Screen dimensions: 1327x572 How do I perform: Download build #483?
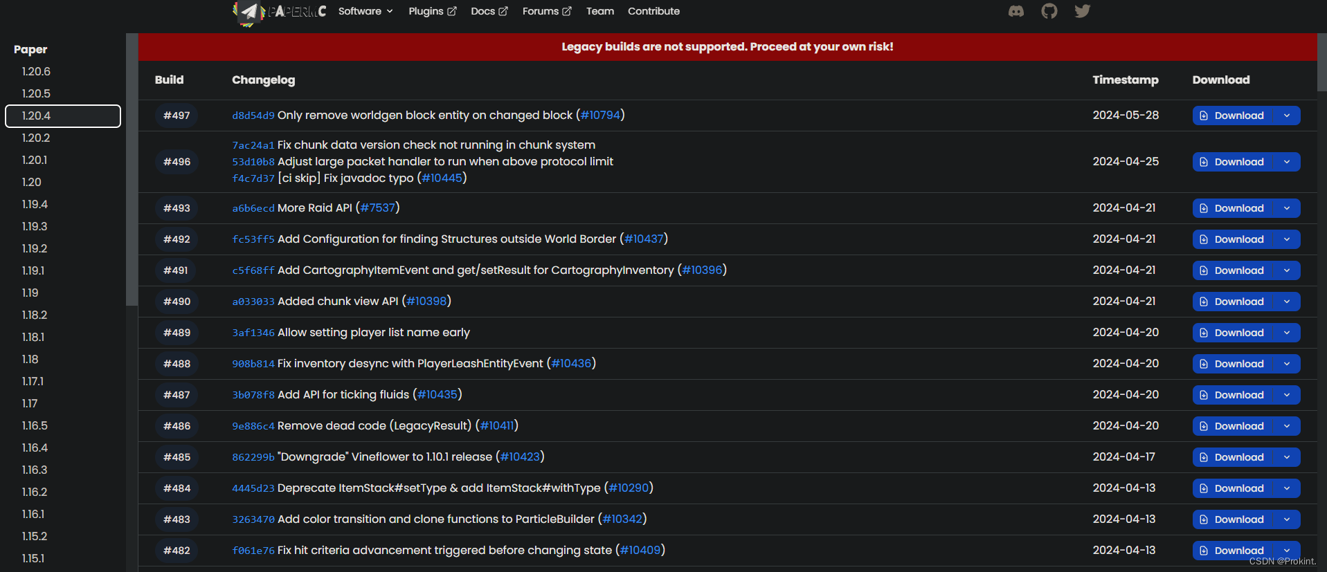tap(1233, 519)
